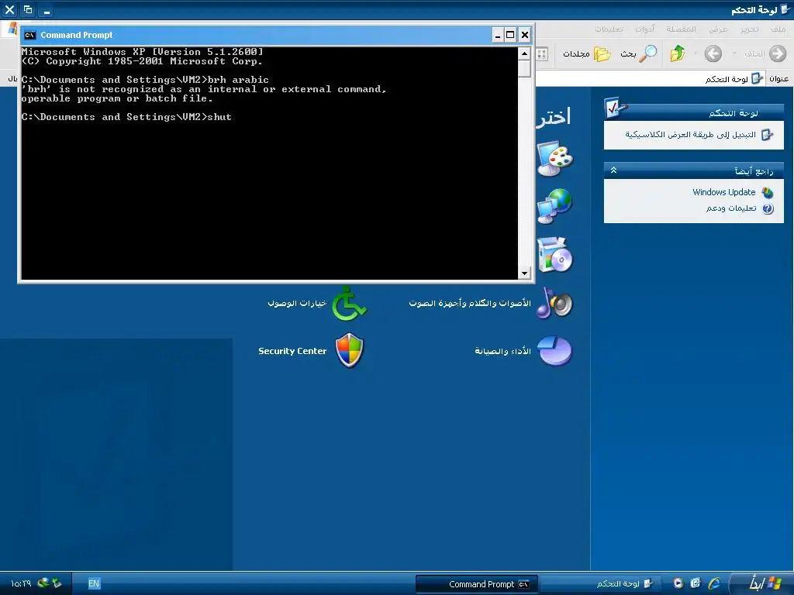Click the Control Panel icon in the address bar
The width and height of the screenshot is (794, 595).
pyautogui.click(x=757, y=79)
